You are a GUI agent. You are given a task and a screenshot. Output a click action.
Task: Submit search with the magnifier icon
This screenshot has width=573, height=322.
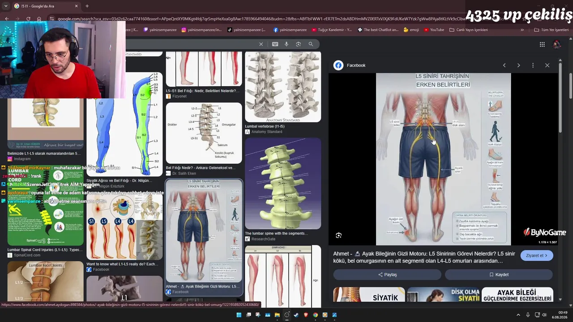point(311,44)
